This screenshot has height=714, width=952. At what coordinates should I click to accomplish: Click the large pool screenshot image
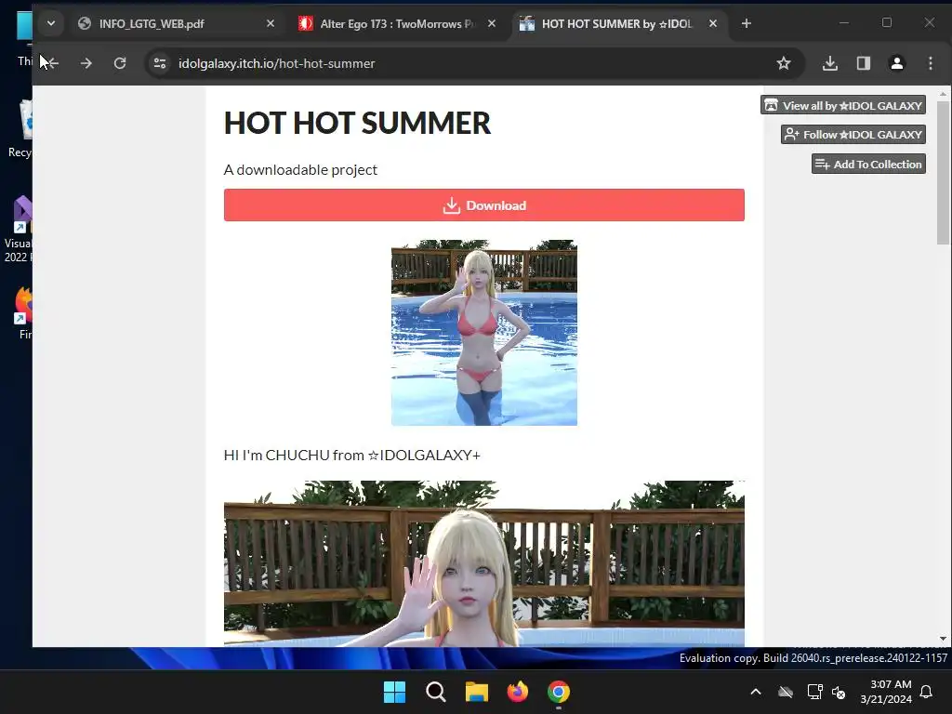click(x=483, y=563)
